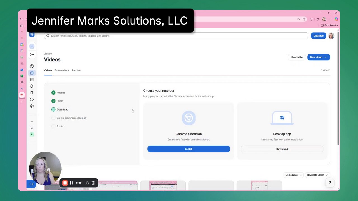Open the last video thumbnail at bottom right

pos(259,186)
